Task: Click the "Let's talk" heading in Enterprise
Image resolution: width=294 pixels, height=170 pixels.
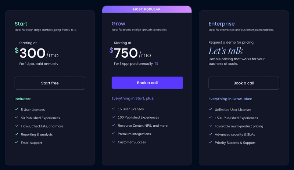Action: click(226, 51)
